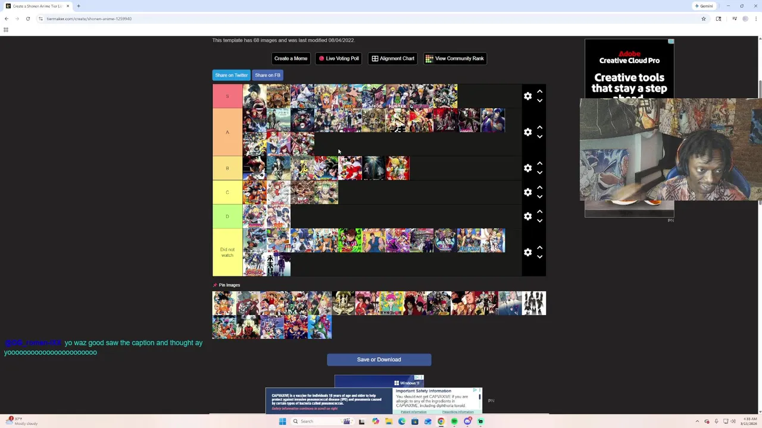762x428 pixels.
Task: Select the C tier label
Action: tap(227, 192)
